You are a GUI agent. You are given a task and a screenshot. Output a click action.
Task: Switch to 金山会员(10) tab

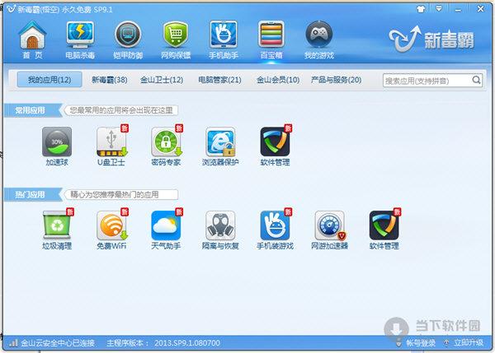point(278,80)
